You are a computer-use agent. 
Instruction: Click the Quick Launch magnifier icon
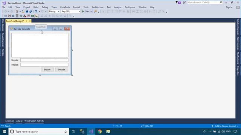221,2
